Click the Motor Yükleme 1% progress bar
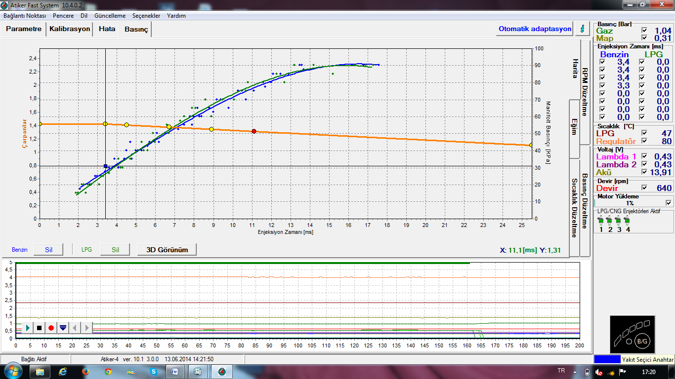This screenshot has height=379, width=675. (x=630, y=203)
